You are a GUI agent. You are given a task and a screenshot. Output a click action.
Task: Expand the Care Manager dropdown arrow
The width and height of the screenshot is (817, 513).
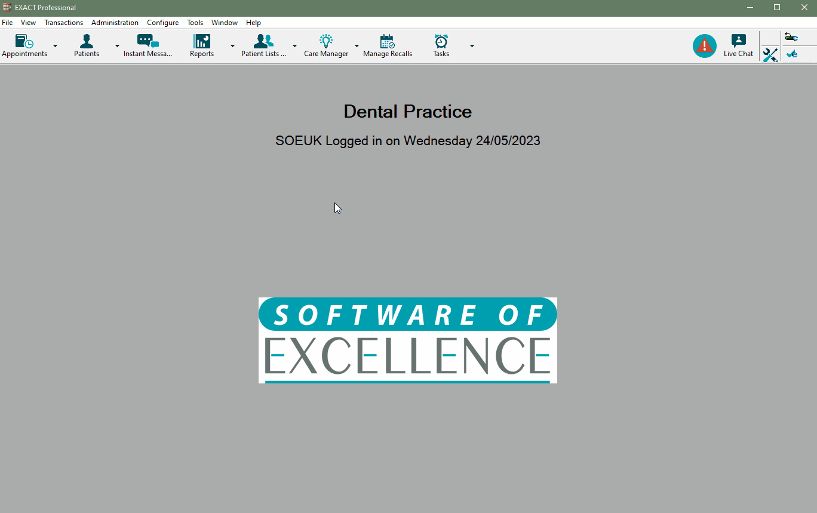[x=357, y=46]
